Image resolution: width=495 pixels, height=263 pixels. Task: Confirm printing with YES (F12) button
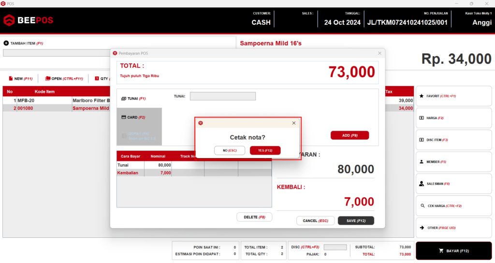pos(265,150)
